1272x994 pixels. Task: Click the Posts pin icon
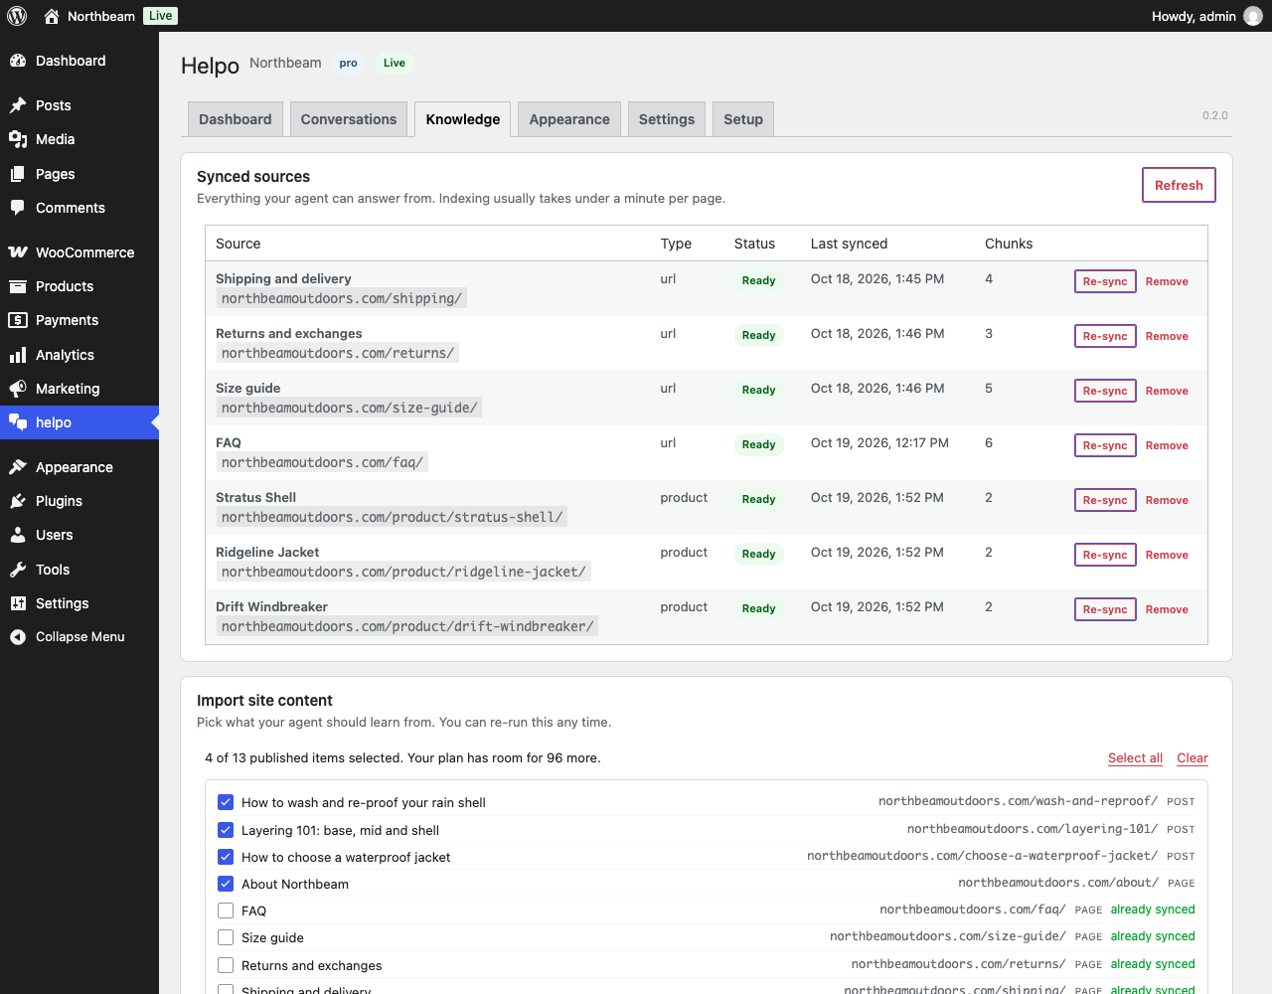18,105
